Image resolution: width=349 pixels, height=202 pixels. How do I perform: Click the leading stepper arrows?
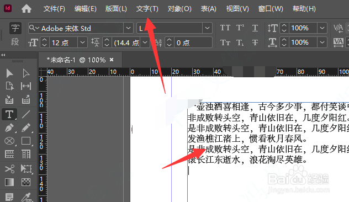[x=107, y=42]
